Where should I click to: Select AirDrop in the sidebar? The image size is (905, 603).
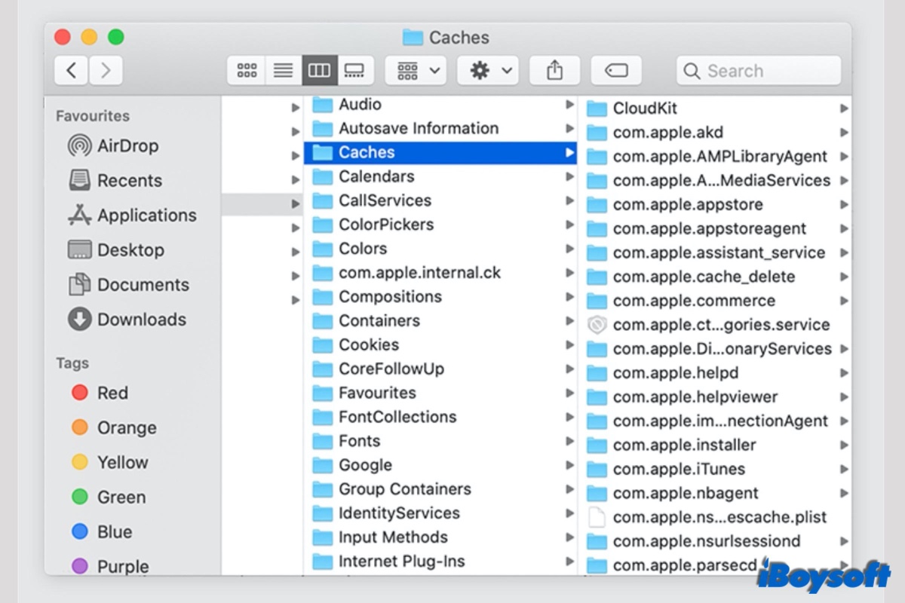tap(128, 145)
